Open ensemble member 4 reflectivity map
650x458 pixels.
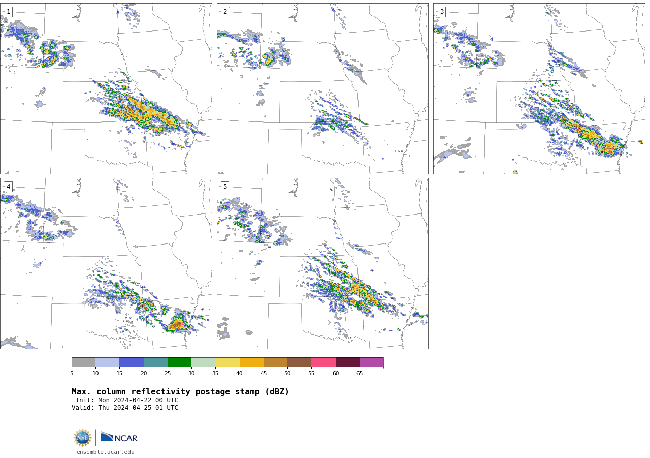tap(106, 263)
